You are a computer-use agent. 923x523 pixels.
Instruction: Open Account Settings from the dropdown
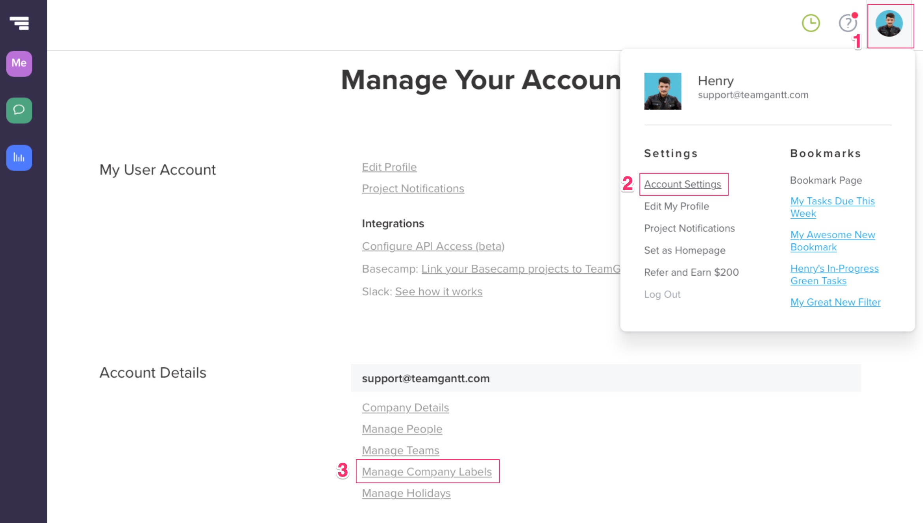682,184
